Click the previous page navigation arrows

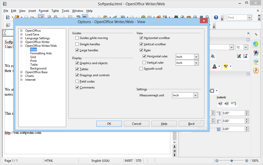175,147
